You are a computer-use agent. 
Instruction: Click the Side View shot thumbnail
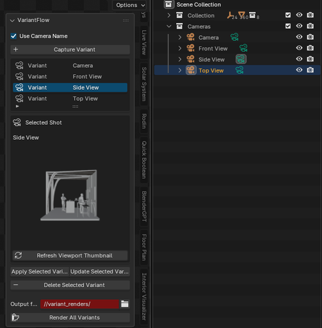coord(70,195)
